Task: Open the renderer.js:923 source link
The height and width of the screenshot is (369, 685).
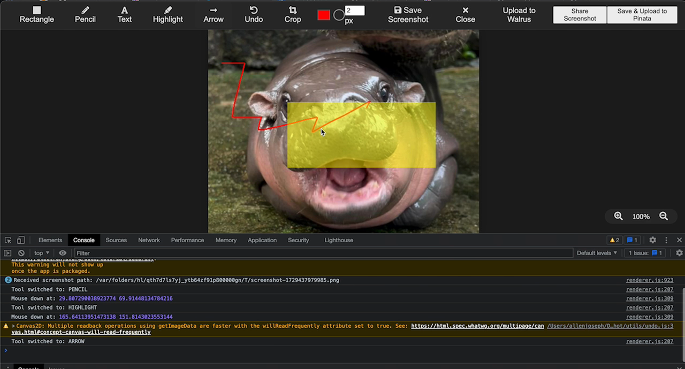Action: 650,280
